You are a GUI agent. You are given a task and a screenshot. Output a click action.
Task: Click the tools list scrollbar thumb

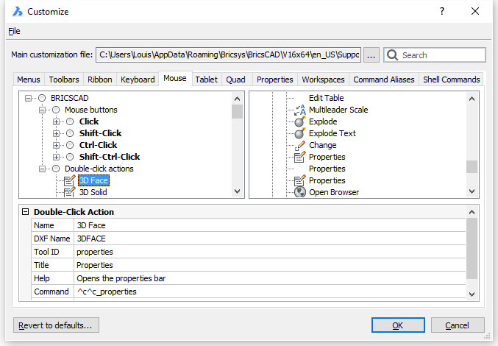472,167
